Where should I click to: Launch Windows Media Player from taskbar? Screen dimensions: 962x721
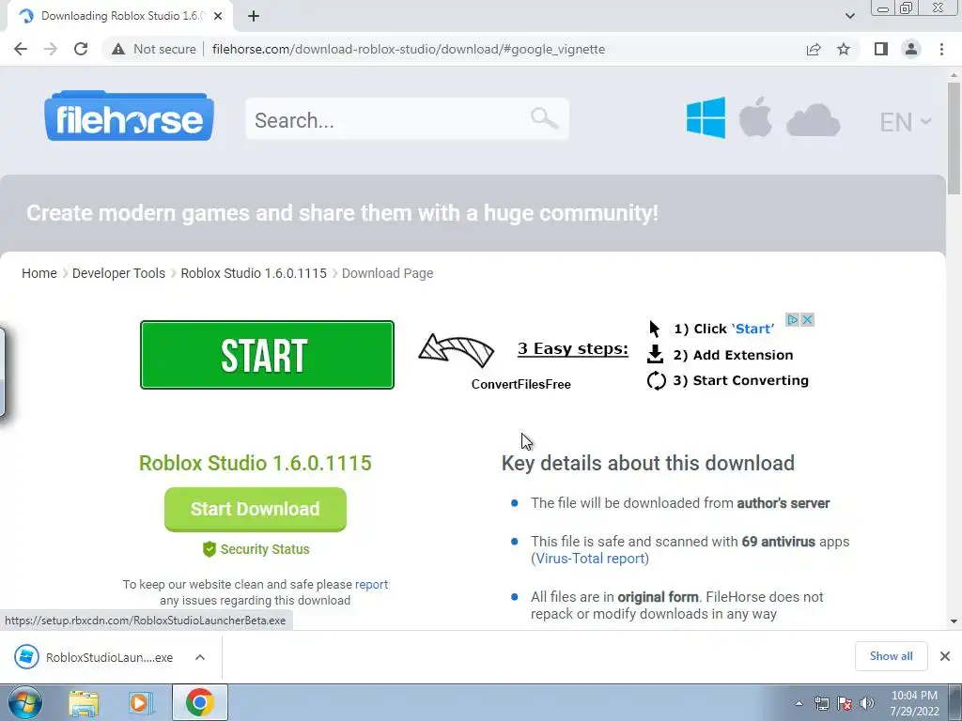(141, 702)
